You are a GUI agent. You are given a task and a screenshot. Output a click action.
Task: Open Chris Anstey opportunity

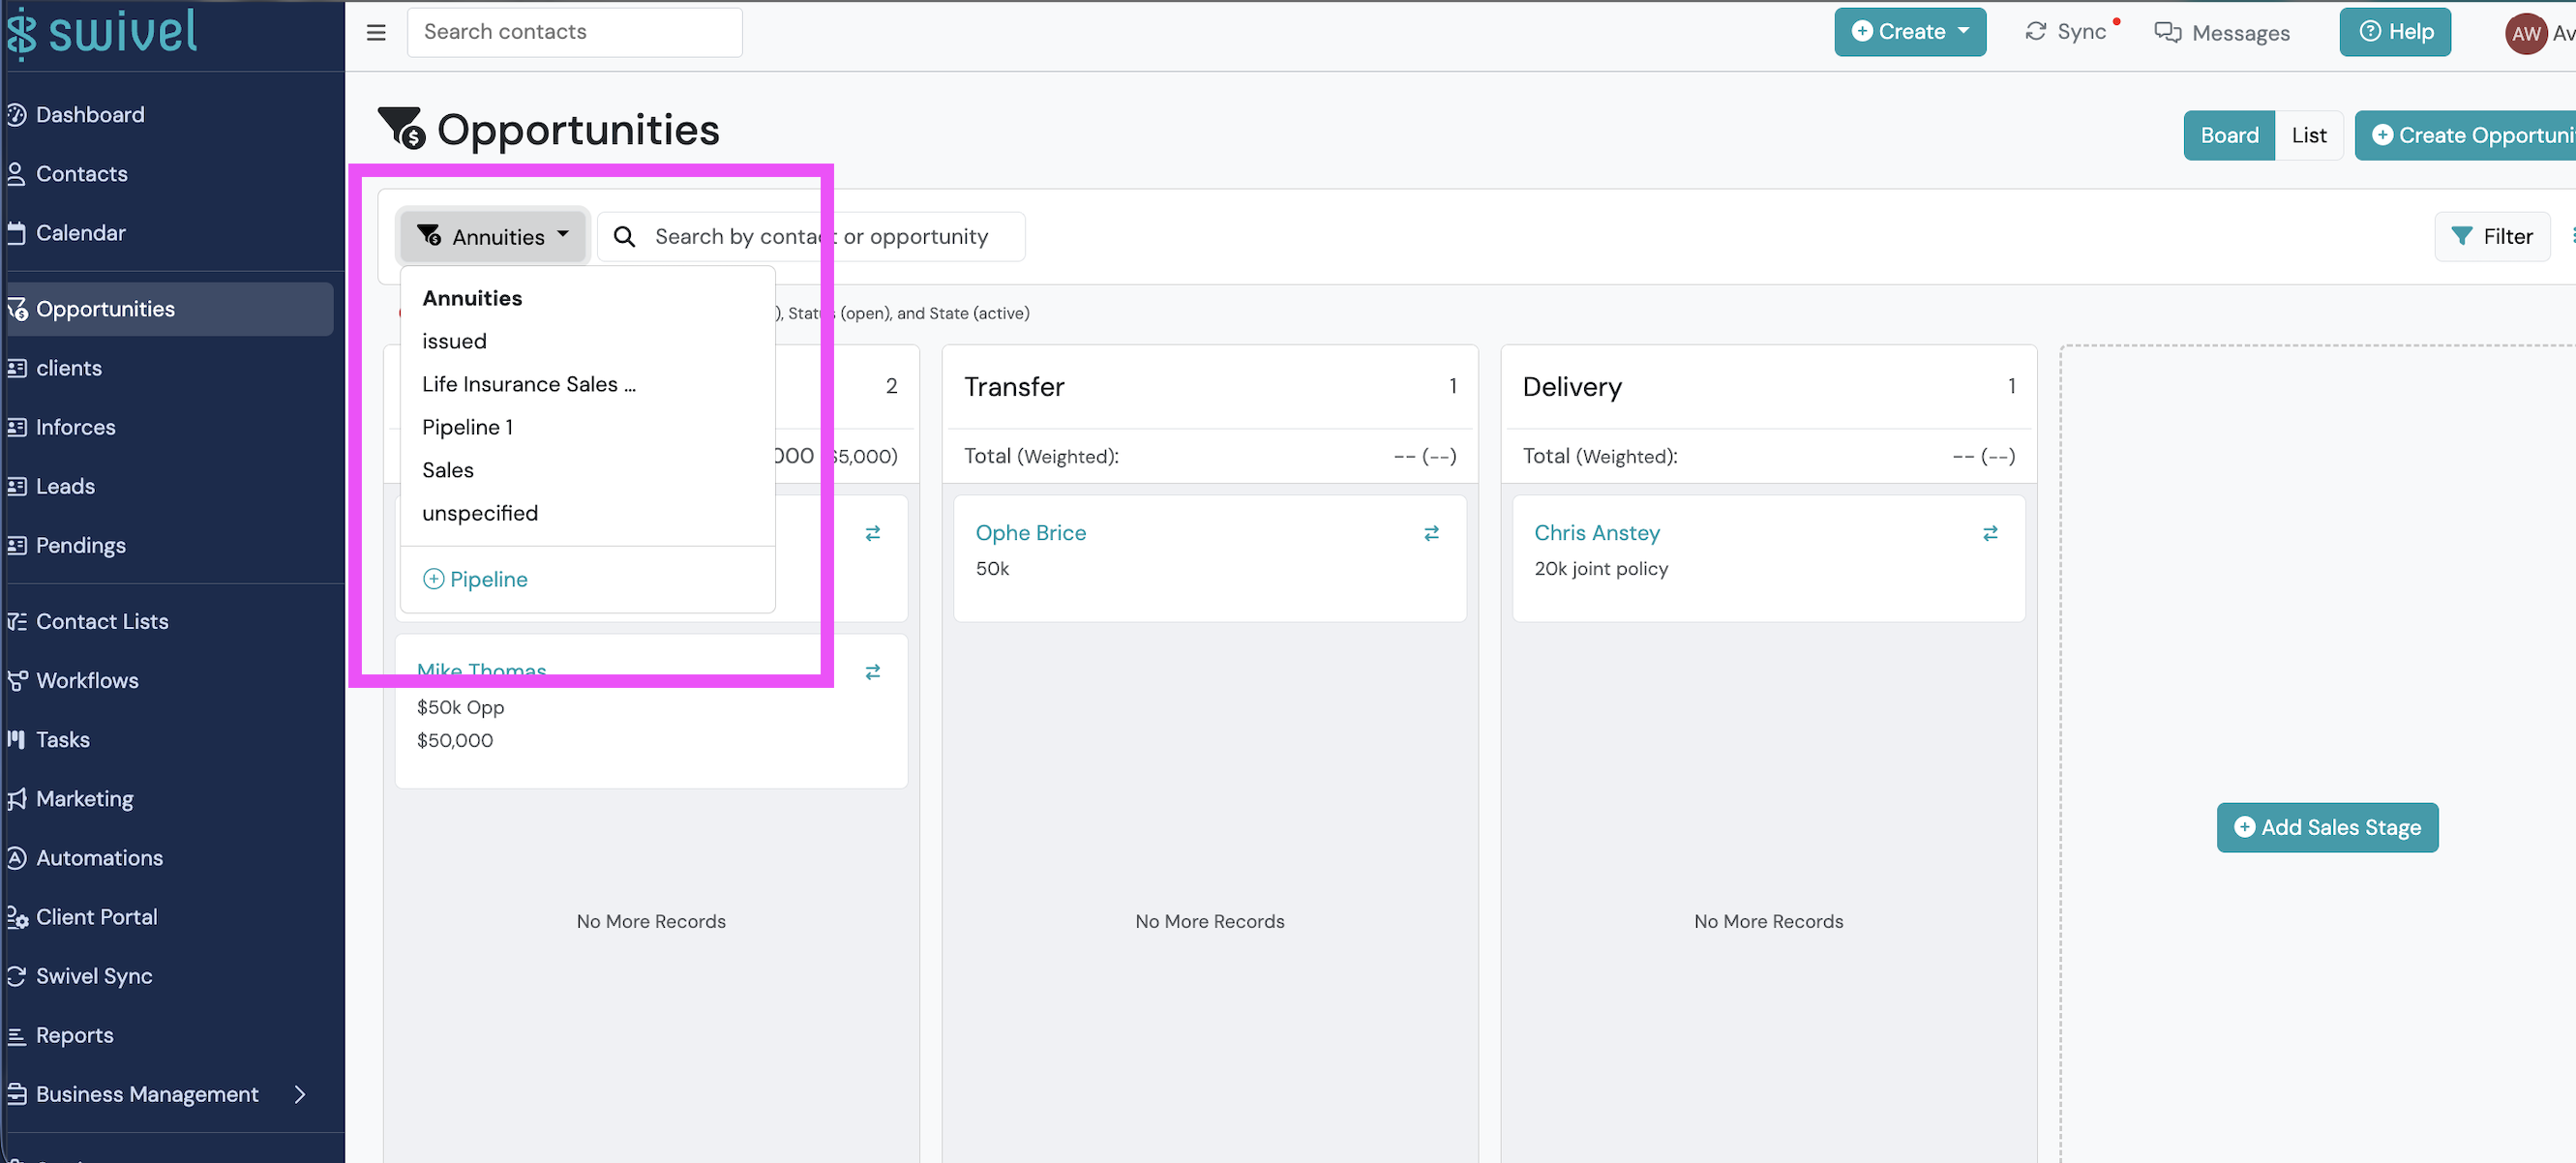coord(1596,533)
